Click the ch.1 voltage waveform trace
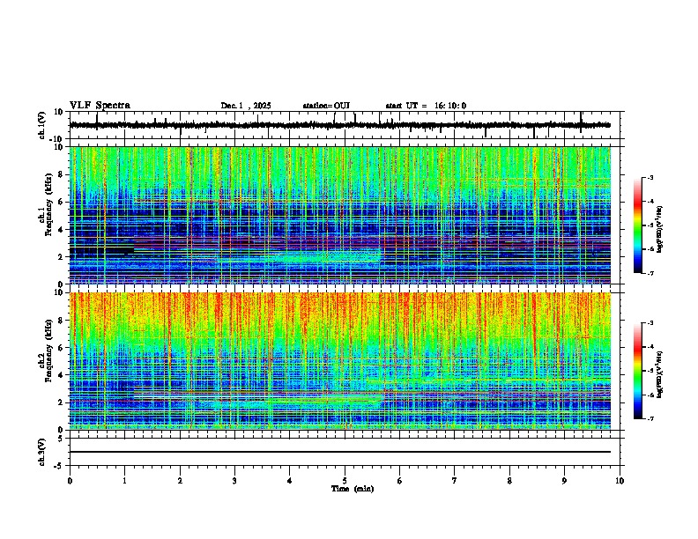698x539 pixels. pyautogui.click(x=339, y=125)
